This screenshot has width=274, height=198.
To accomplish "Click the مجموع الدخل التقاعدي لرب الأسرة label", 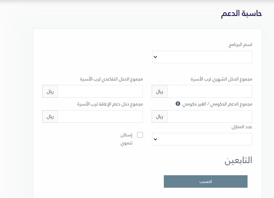I will coord(111,79).
